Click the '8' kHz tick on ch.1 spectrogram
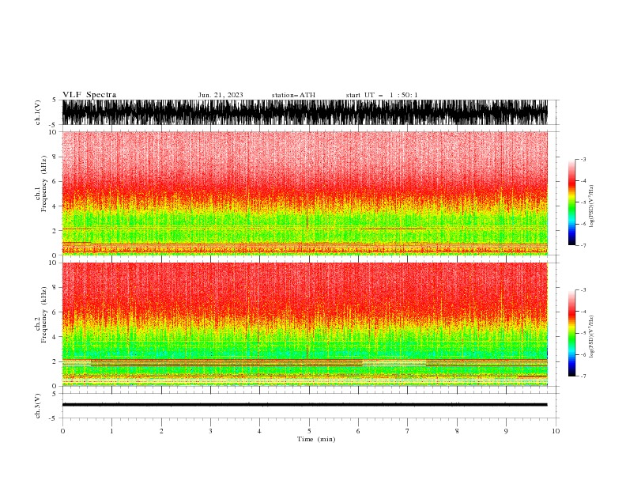The image size is (626, 484). [55, 157]
